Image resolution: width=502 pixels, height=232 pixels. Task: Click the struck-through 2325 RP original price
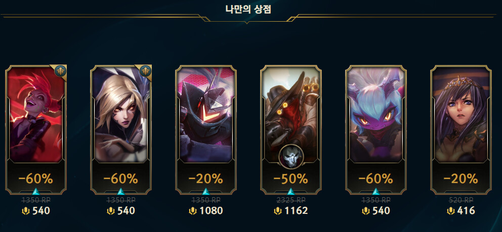coord(290,200)
